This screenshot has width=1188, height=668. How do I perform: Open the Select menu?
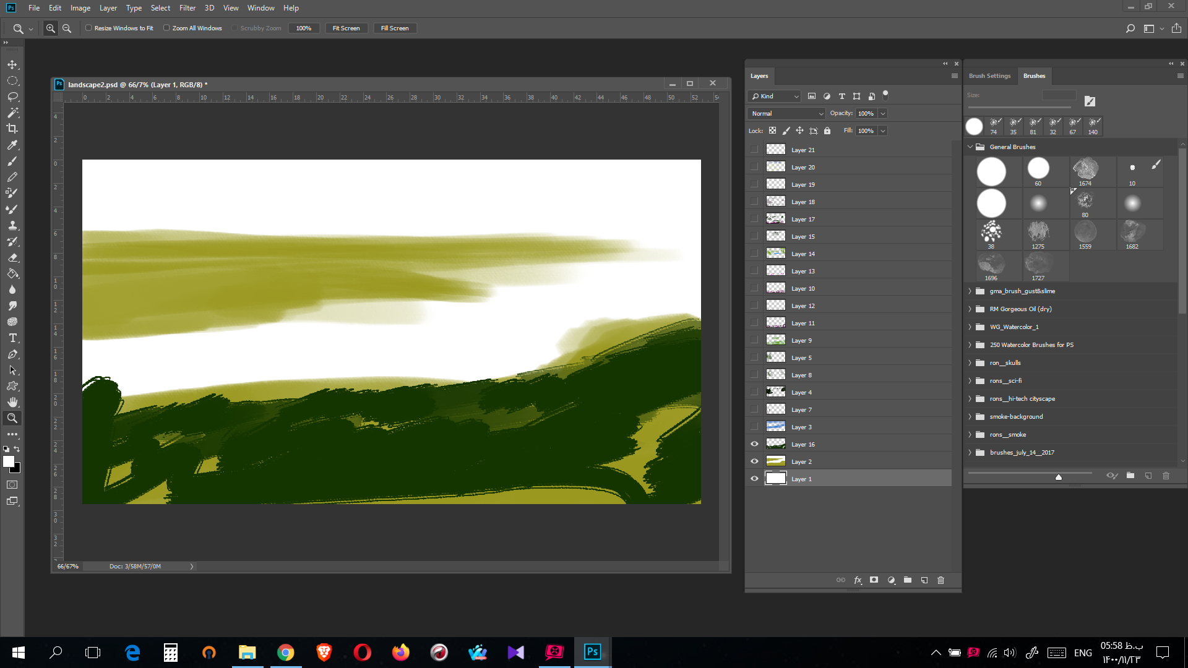pyautogui.click(x=160, y=8)
